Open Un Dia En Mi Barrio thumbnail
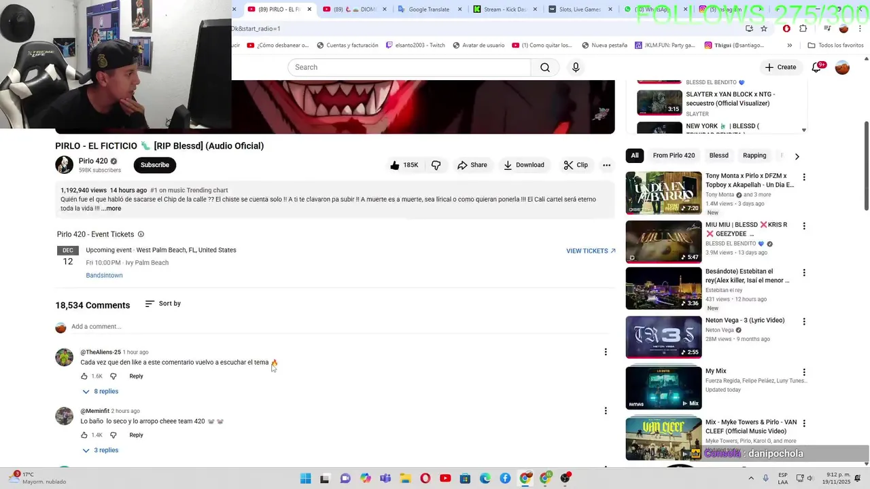This screenshot has height=489, width=870. tap(663, 193)
